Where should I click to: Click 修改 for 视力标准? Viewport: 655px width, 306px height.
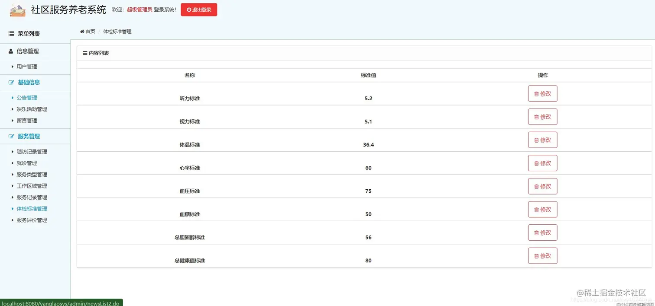pyautogui.click(x=542, y=117)
